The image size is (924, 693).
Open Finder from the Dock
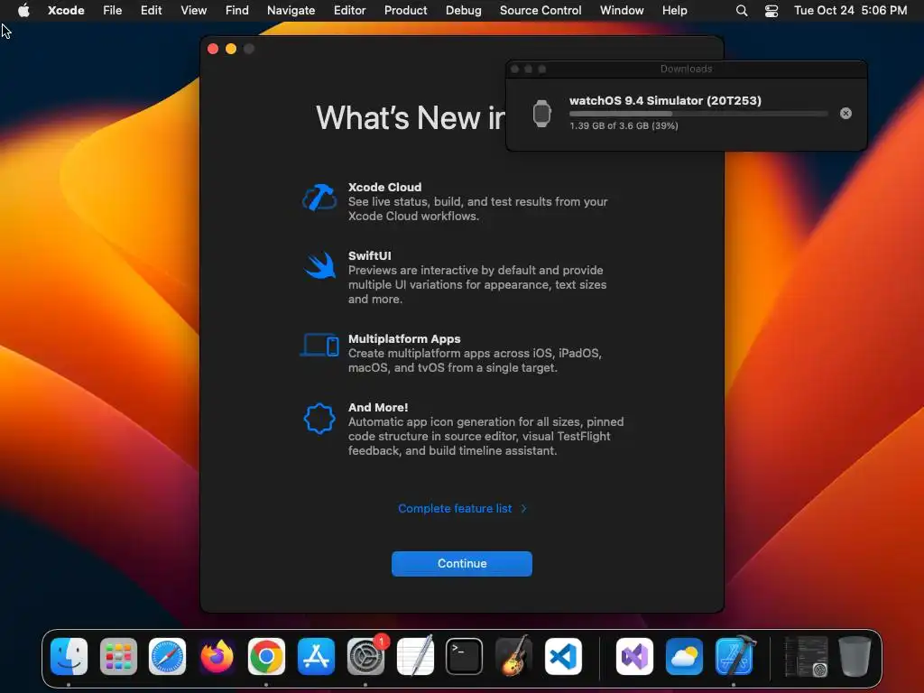[69, 656]
